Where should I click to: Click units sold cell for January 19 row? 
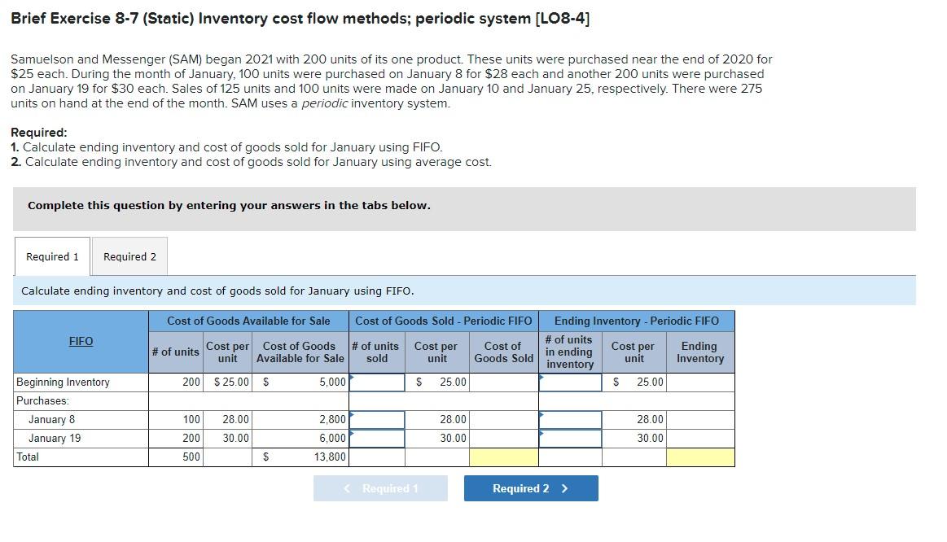376,438
